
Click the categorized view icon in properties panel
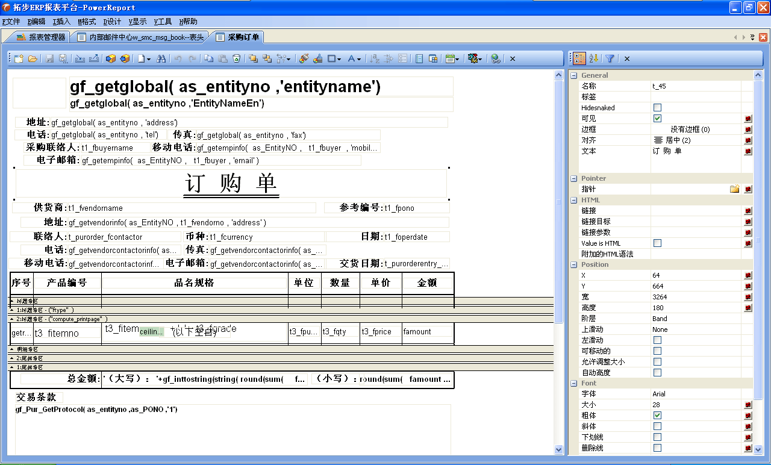[x=579, y=58]
